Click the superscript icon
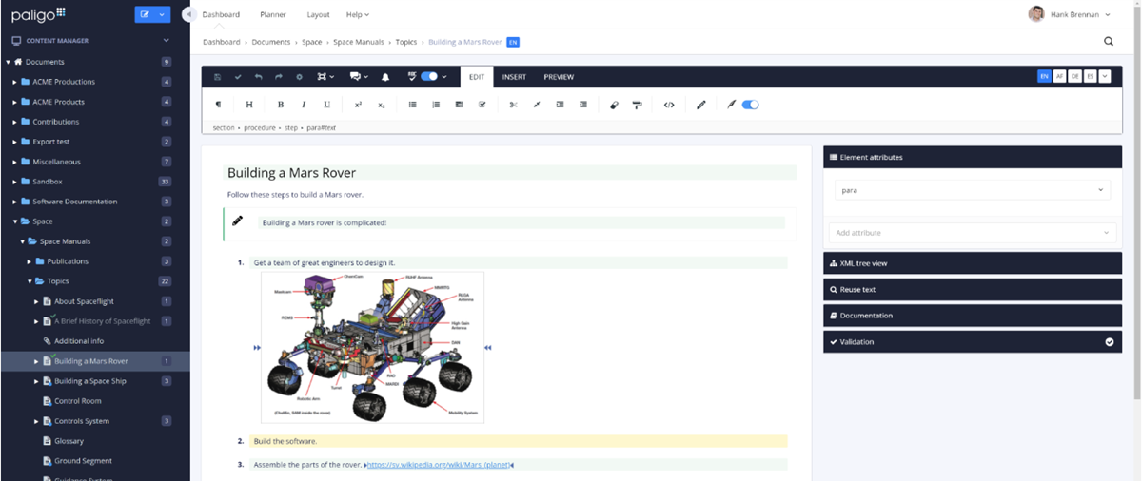Screen dimensions: 1142x481 pos(358,105)
